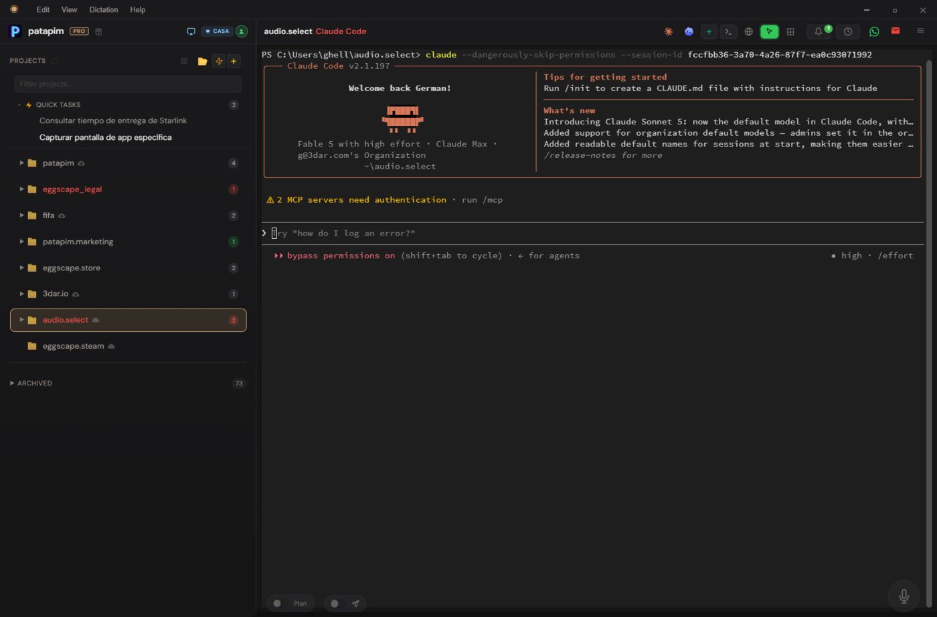Click the cloud icon next to fifa
The height and width of the screenshot is (617, 937).
[x=62, y=215]
